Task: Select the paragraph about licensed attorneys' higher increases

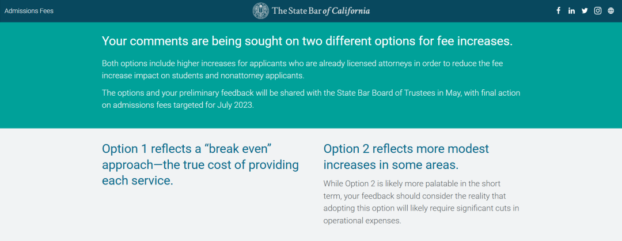Action: pos(303,69)
